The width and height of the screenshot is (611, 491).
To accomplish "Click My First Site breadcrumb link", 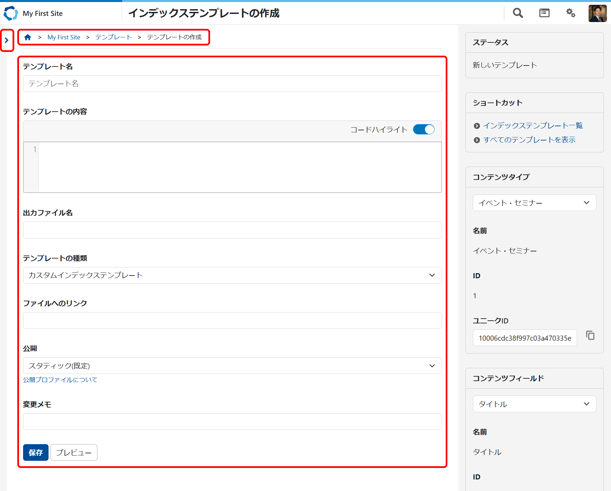I will coord(64,37).
